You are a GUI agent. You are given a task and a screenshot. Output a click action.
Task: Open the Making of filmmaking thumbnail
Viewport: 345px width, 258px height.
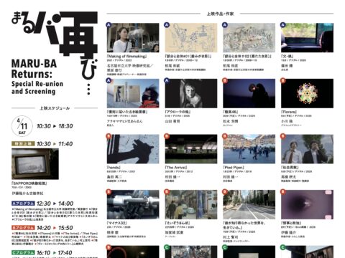pos(133,38)
